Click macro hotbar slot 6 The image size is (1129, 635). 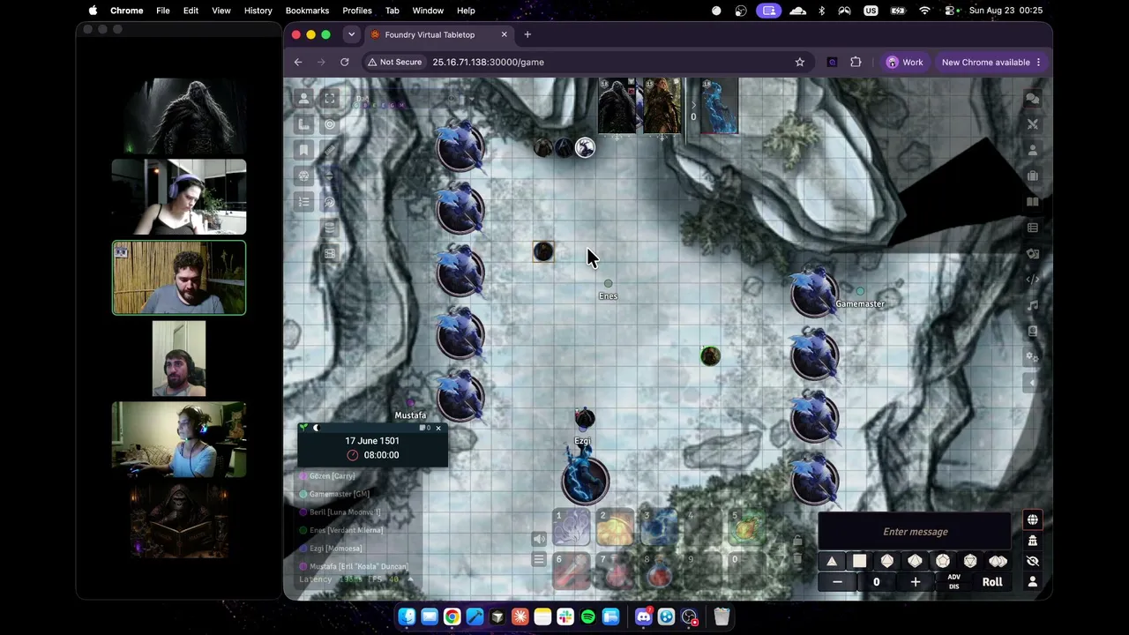(x=572, y=572)
